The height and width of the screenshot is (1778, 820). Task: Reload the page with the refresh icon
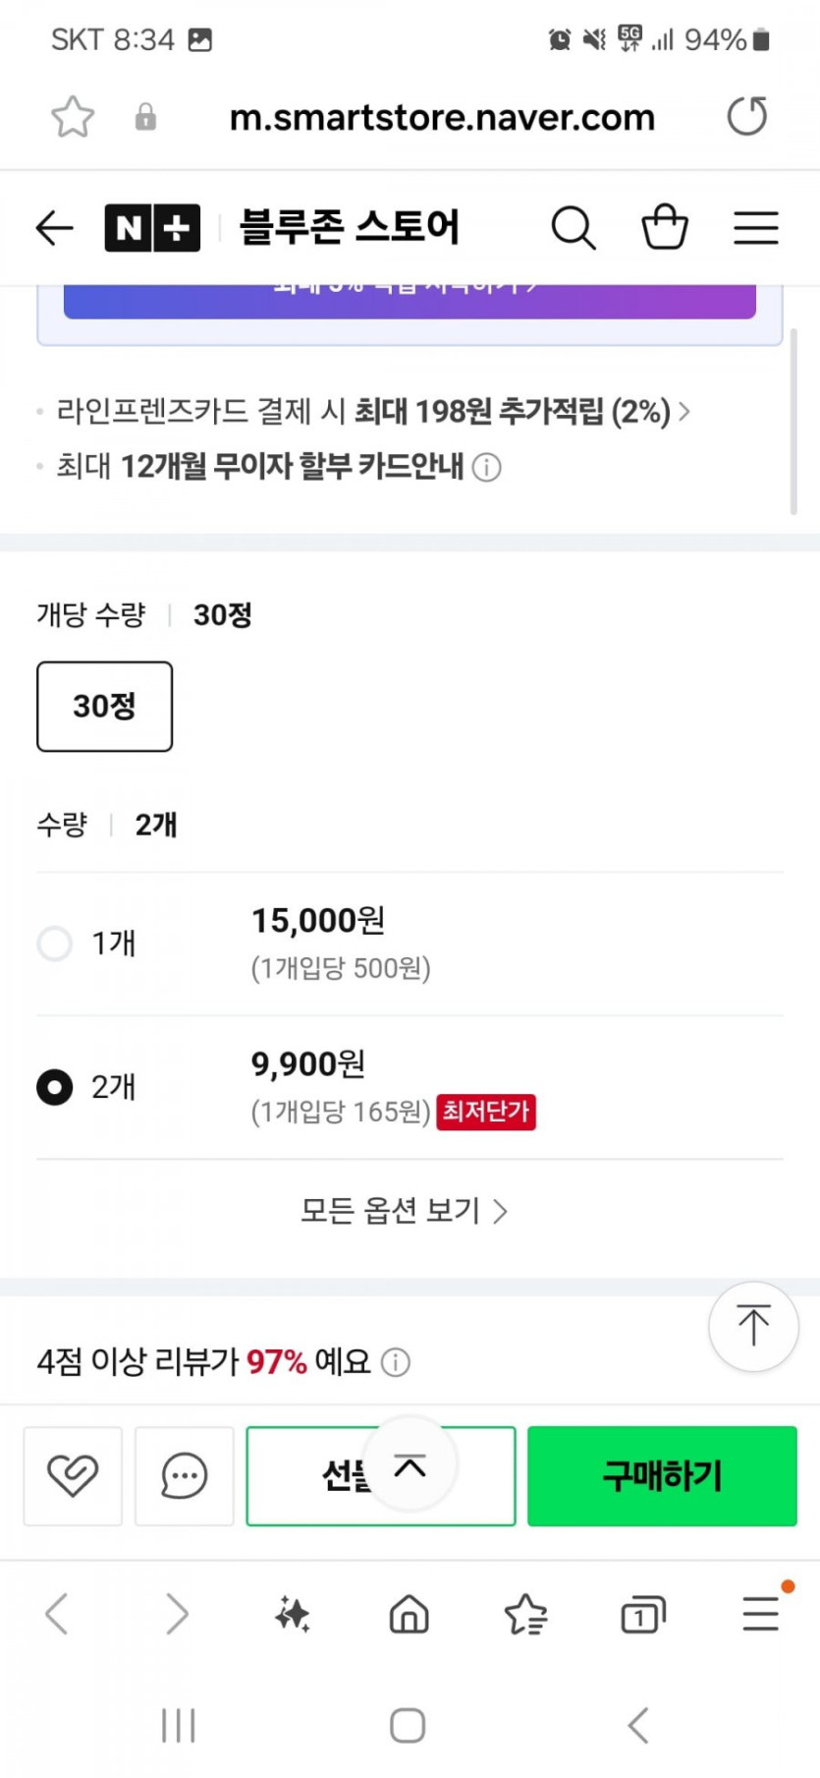point(747,117)
